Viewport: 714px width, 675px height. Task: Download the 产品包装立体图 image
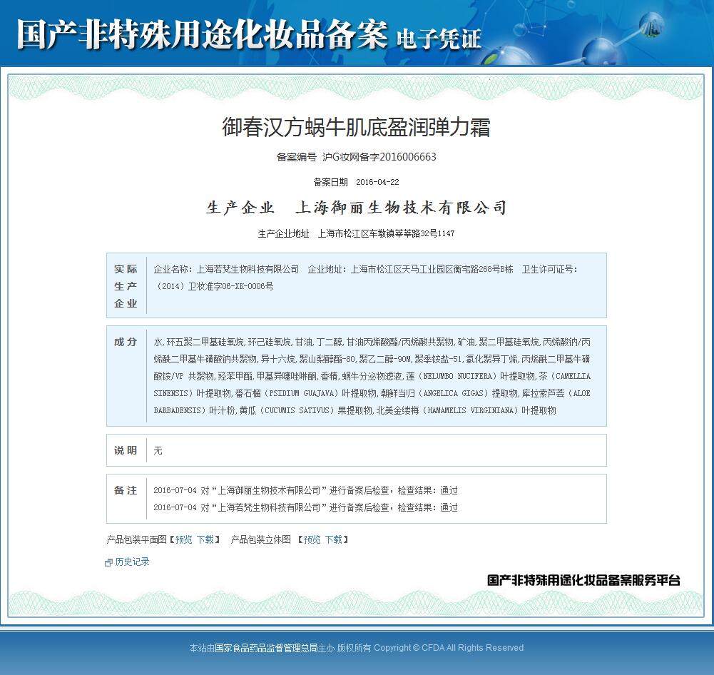coord(334,539)
